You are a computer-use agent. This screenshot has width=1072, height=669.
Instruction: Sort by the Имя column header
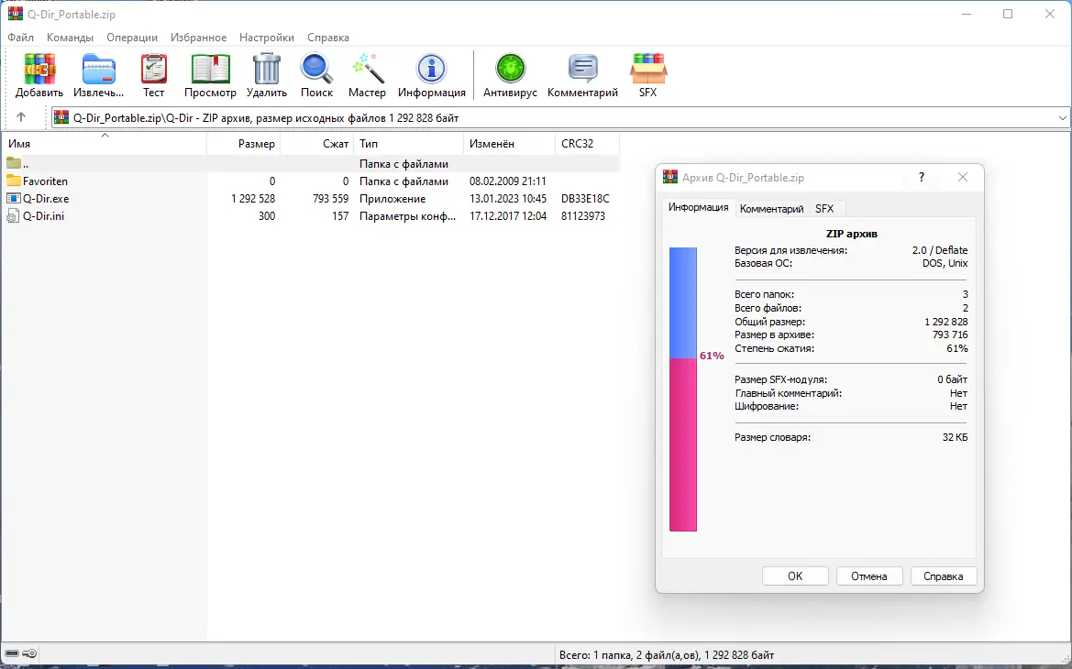[x=105, y=144]
